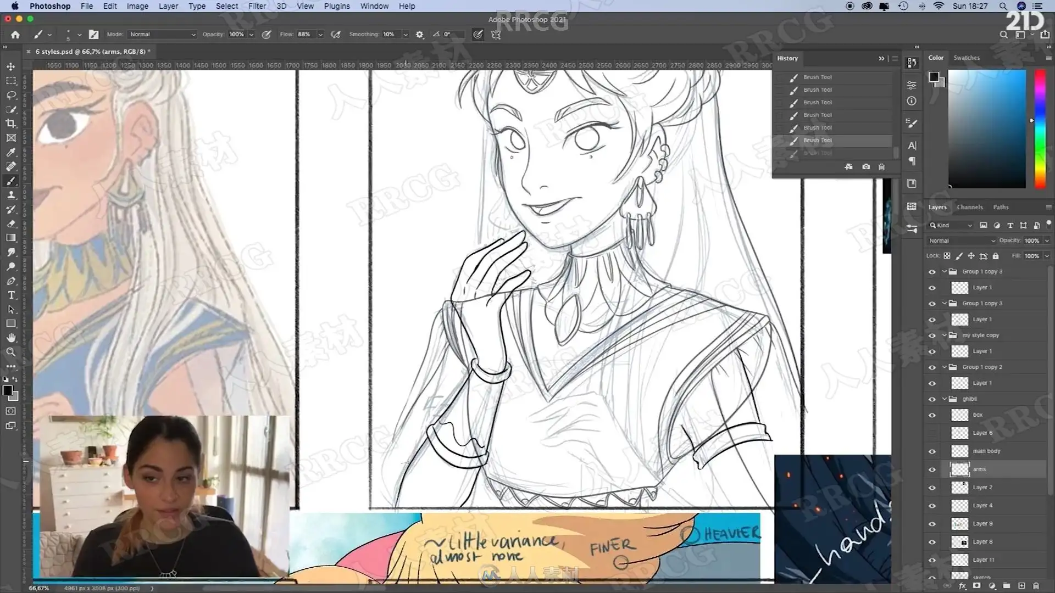The height and width of the screenshot is (593, 1055).
Task: Open the Image menu
Action: 137,6
